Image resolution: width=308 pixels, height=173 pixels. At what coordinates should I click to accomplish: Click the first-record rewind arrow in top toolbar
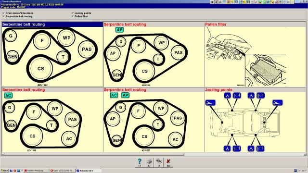(212, 2)
